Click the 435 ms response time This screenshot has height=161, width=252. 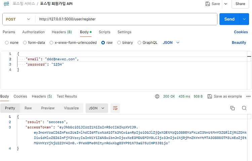click(x=184, y=96)
